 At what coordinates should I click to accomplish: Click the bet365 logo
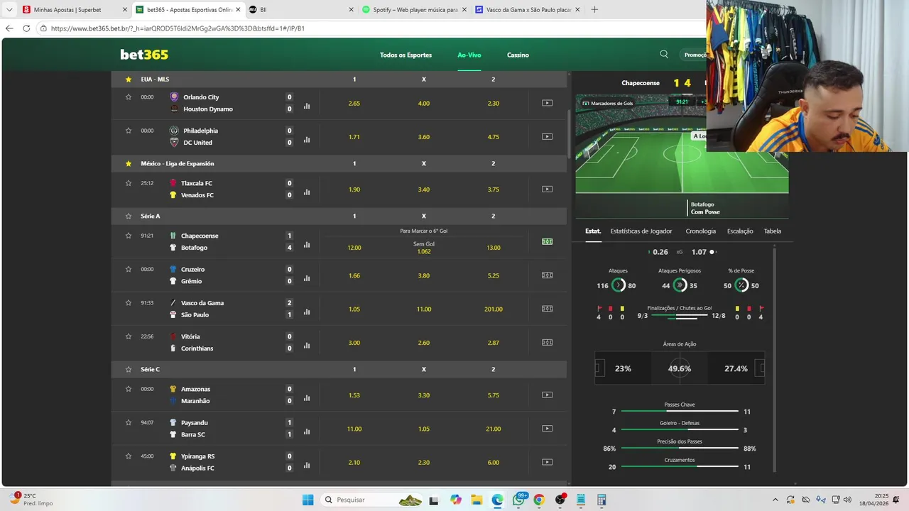point(144,55)
